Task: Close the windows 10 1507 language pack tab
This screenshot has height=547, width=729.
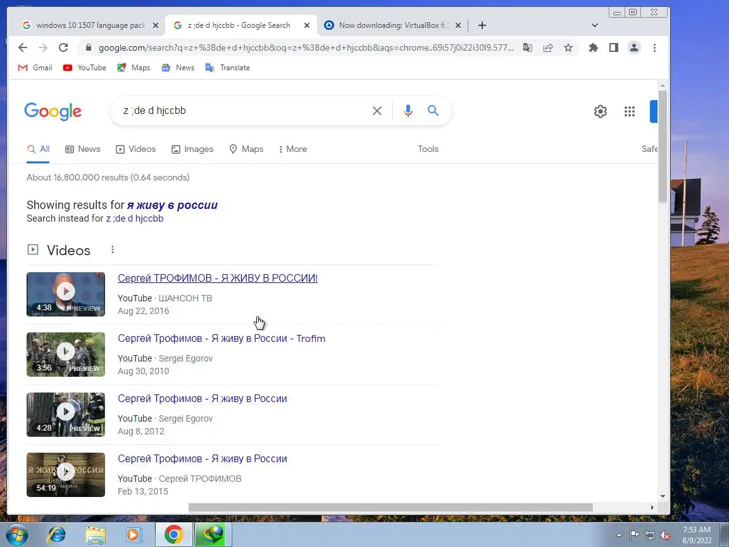Action: coord(156,25)
